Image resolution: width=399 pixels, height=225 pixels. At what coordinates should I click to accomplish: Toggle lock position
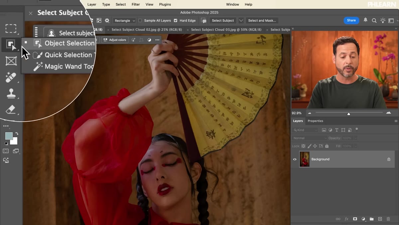[x=315, y=146]
